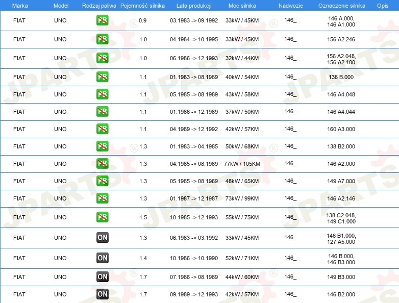Click the 146_ body cell in the 160 A3.000 row
Screen dimensions: 399x303
pyautogui.click(x=290, y=129)
